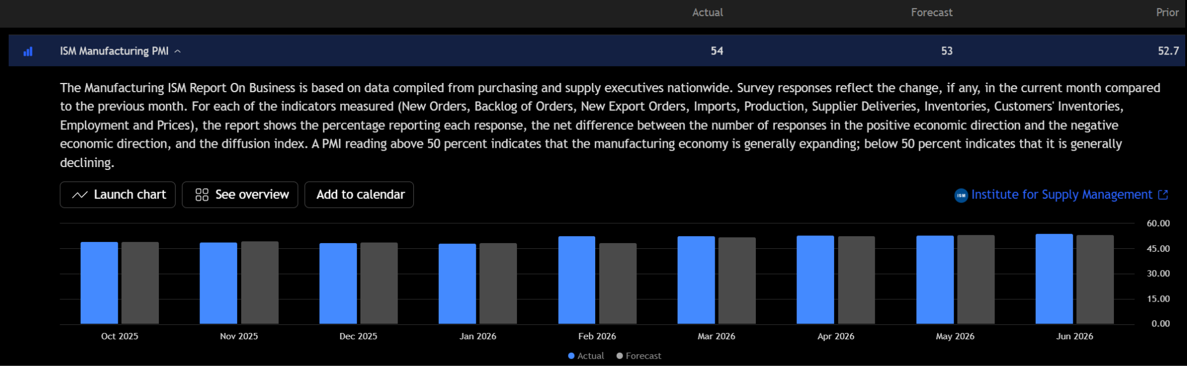The width and height of the screenshot is (1187, 366).
Task: Click the blue Actual bar for Mar 2026
Action: pos(696,280)
